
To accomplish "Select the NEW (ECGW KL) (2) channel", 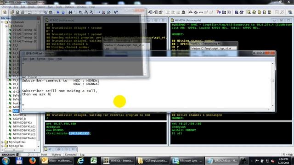I will tap(24, 130).
